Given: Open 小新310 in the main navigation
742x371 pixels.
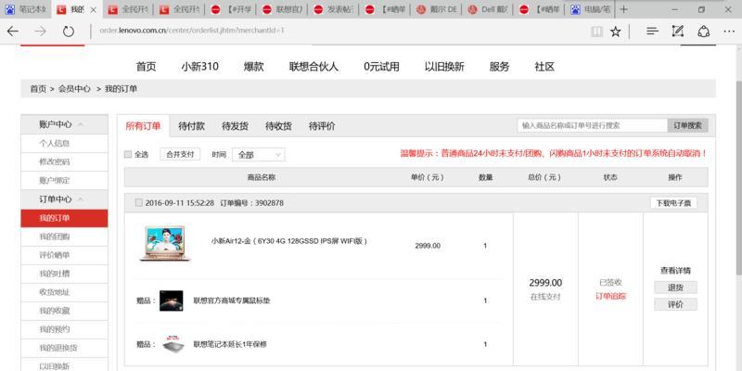Looking at the screenshot, I should (x=199, y=67).
